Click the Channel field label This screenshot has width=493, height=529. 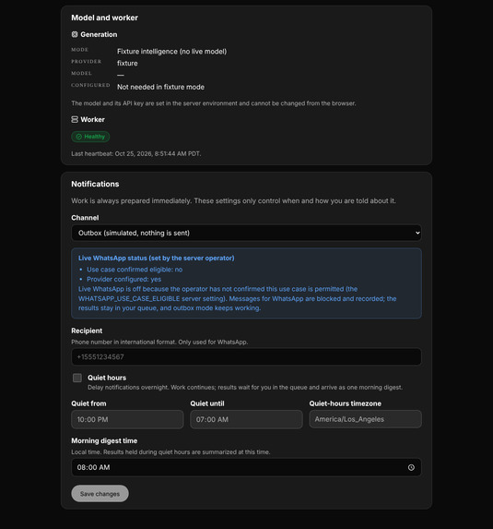point(85,218)
